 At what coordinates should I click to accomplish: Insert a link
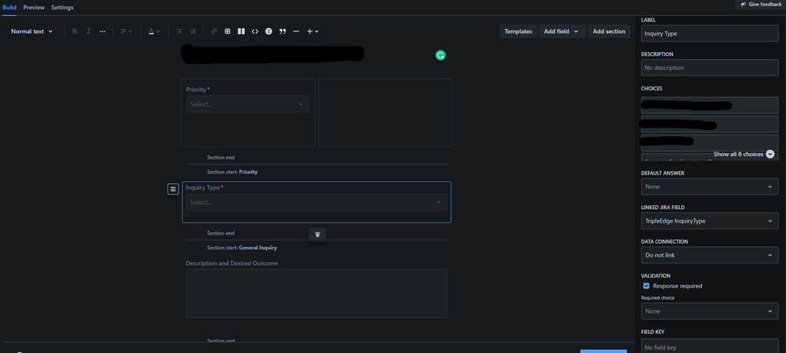213,31
